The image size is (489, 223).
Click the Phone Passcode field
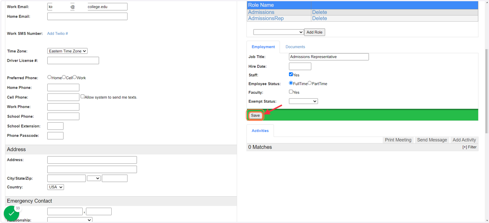55,136
